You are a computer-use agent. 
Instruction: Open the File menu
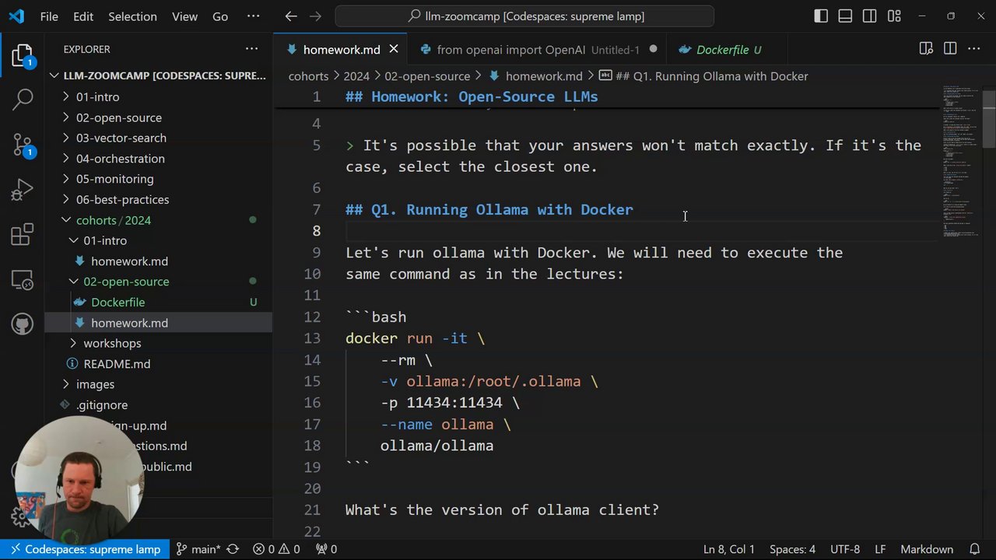[49, 16]
